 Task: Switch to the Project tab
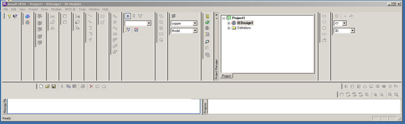pos(226,76)
